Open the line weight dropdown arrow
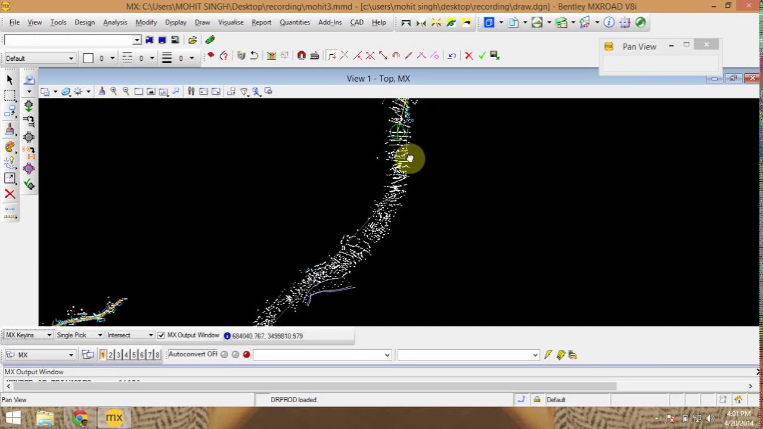The height and width of the screenshot is (429, 763). coord(191,58)
